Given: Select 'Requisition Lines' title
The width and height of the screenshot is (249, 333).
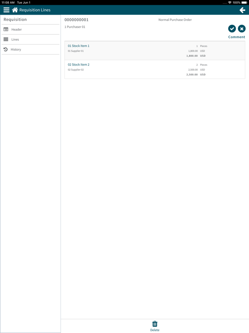Looking at the screenshot, I should pos(35,10).
